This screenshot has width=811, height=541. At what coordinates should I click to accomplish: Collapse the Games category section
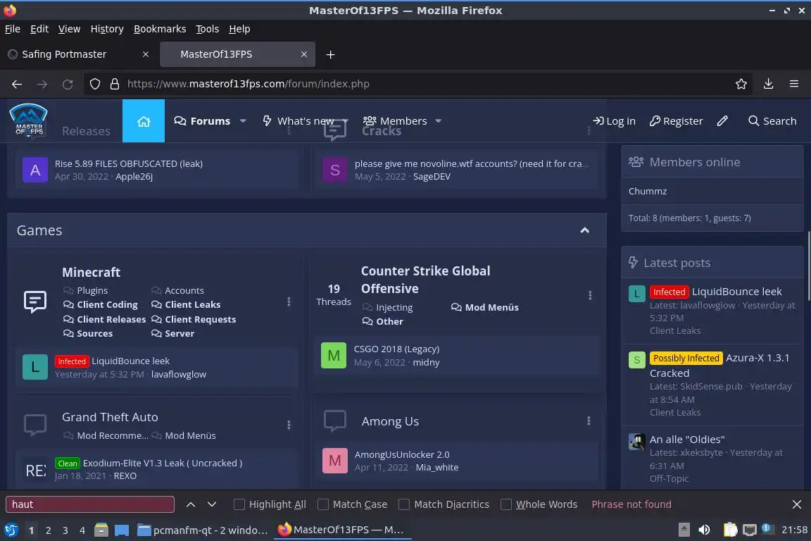coord(584,230)
